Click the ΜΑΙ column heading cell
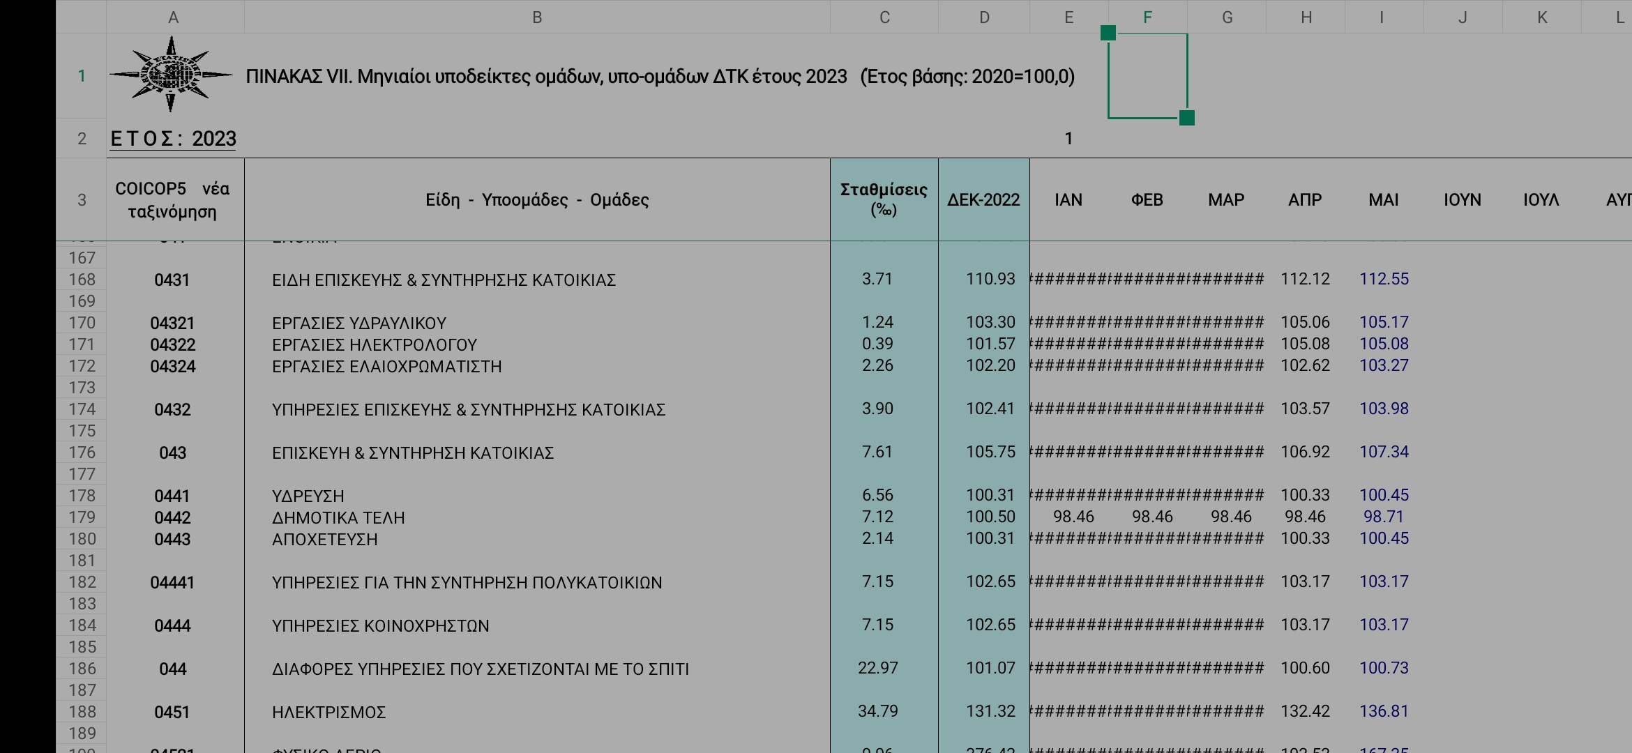The image size is (1632, 753). tap(1383, 199)
